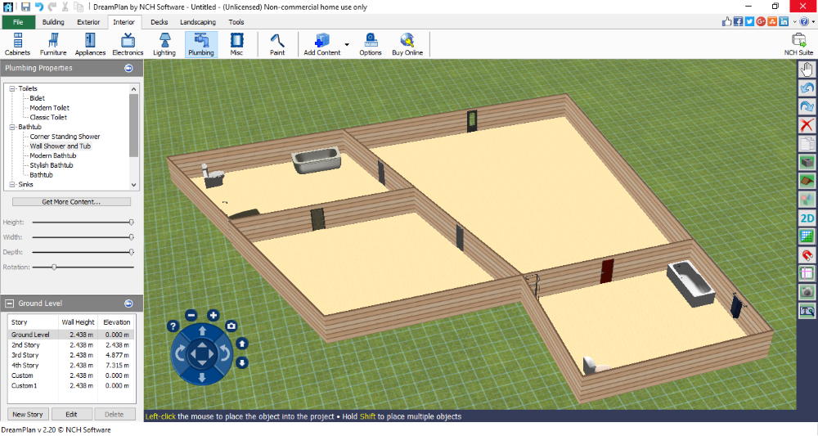The image size is (818, 436).
Task: Click the New Story button
Action: (x=28, y=414)
